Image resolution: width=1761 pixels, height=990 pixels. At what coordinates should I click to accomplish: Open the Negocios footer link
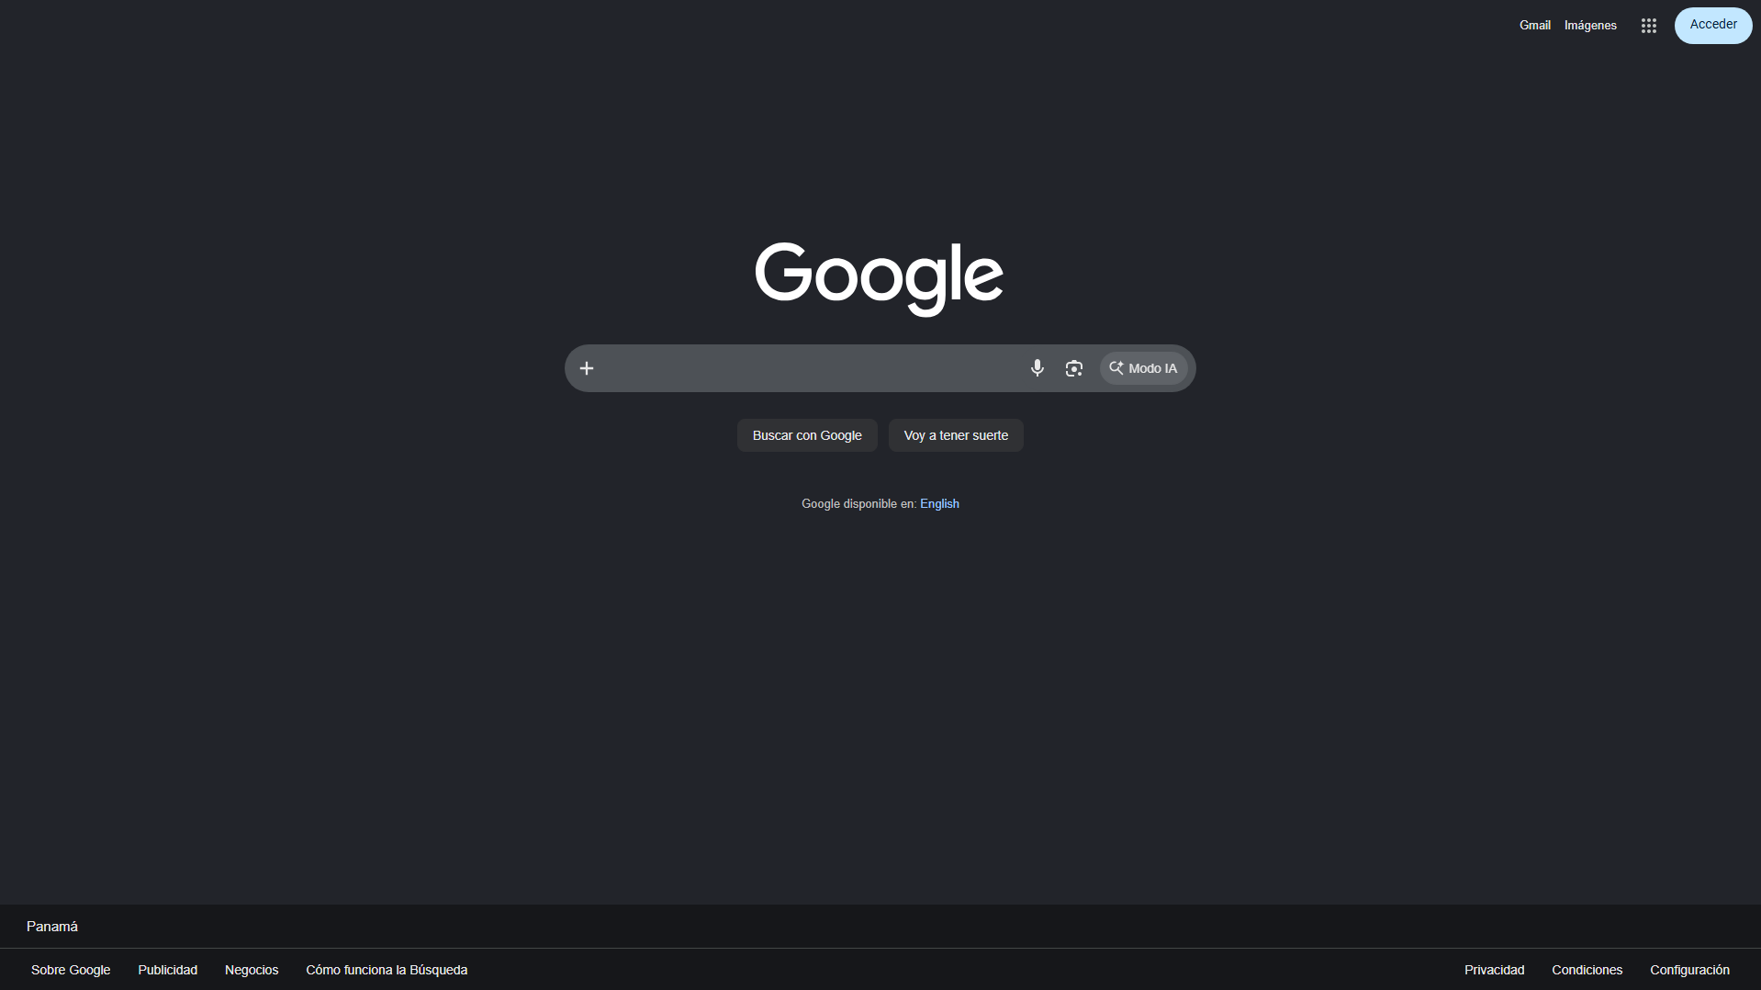(252, 970)
